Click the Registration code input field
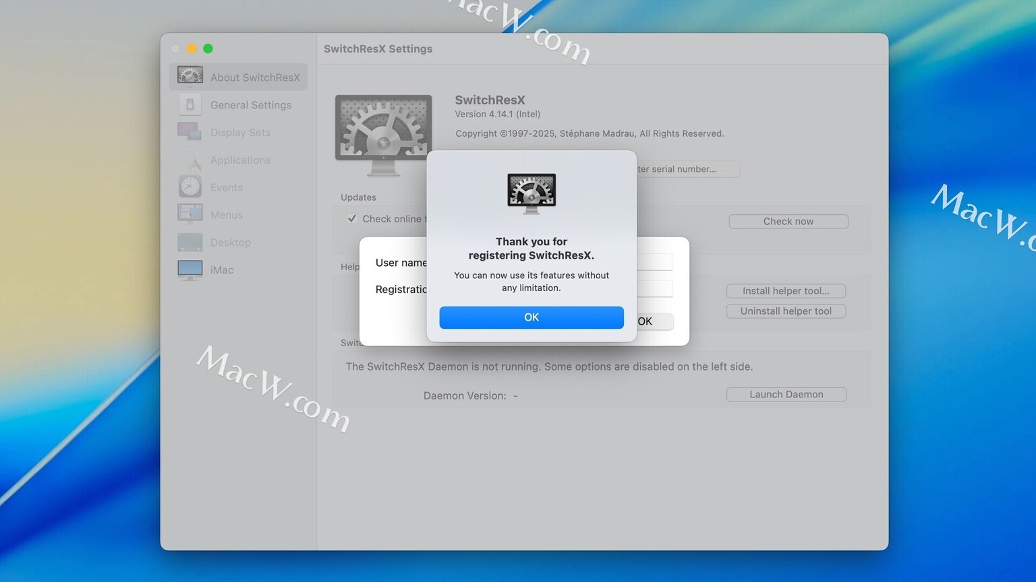Viewport: 1036px width, 582px height. coord(654,289)
